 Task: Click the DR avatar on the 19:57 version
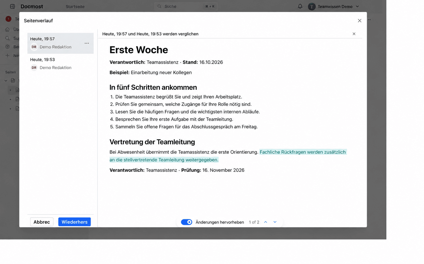point(34,47)
